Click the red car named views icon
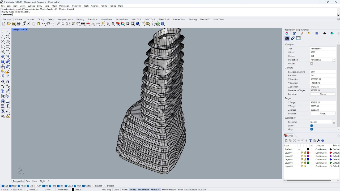The width and height of the screenshot is (340, 191). pyautogui.click(x=88, y=24)
